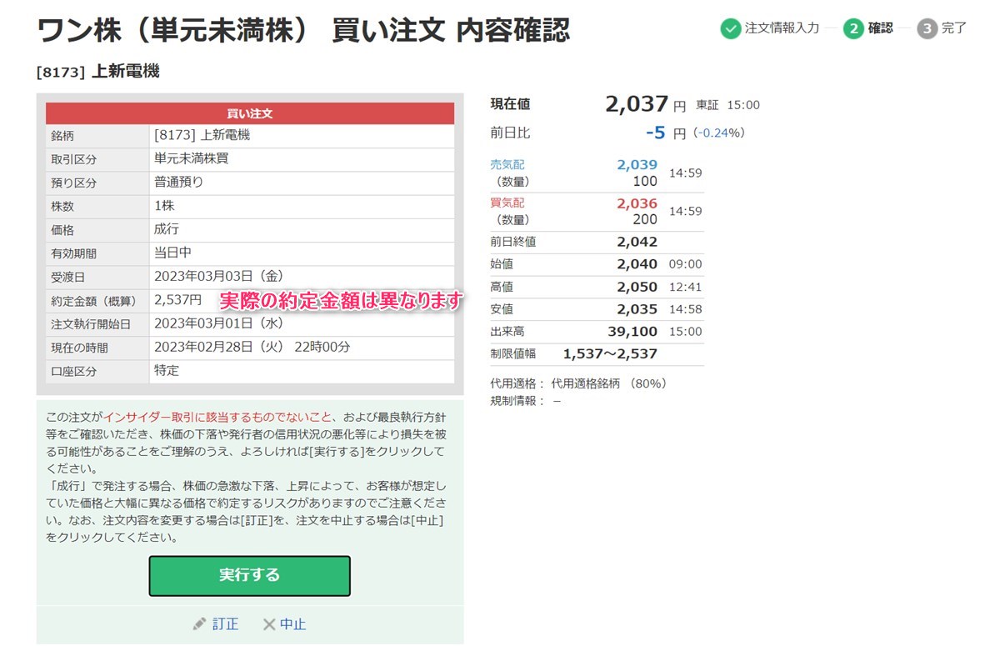
Task: Click the 規制情報 label
Action: click(514, 400)
